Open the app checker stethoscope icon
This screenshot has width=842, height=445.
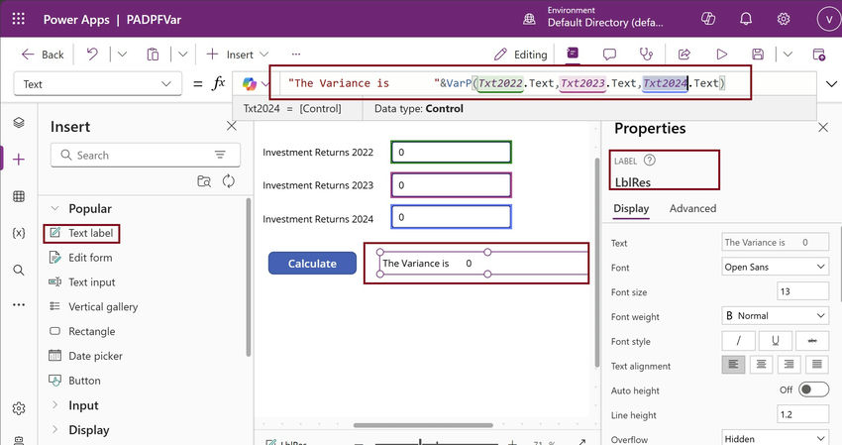click(x=646, y=54)
